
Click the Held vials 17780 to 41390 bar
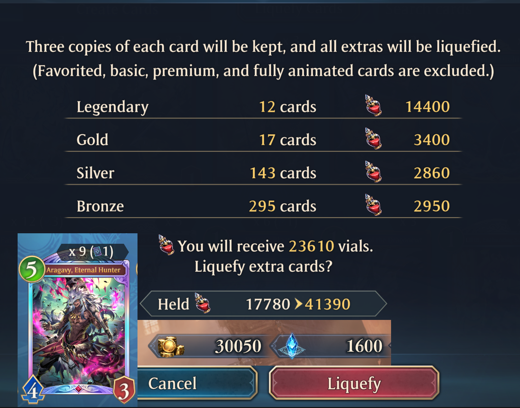coord(263,303)
